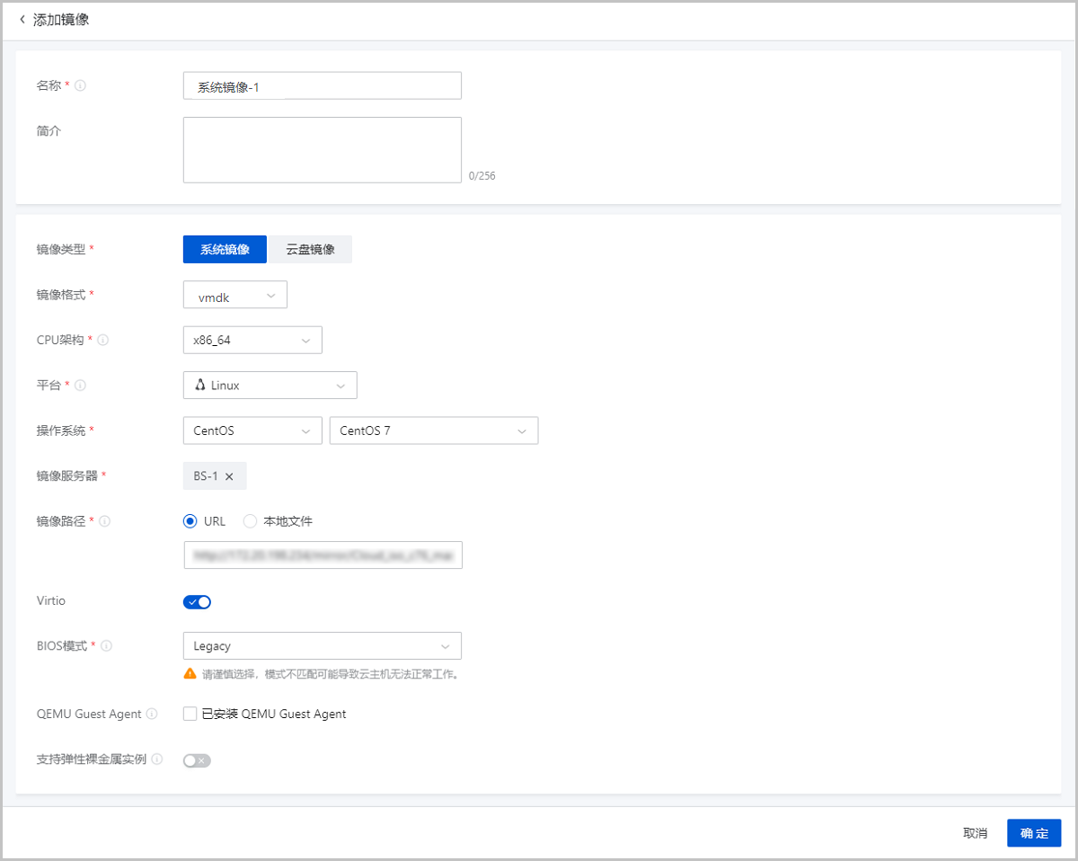Click the 确定 confirm button
This screenshot has height=861, width=1078.
1033,833
